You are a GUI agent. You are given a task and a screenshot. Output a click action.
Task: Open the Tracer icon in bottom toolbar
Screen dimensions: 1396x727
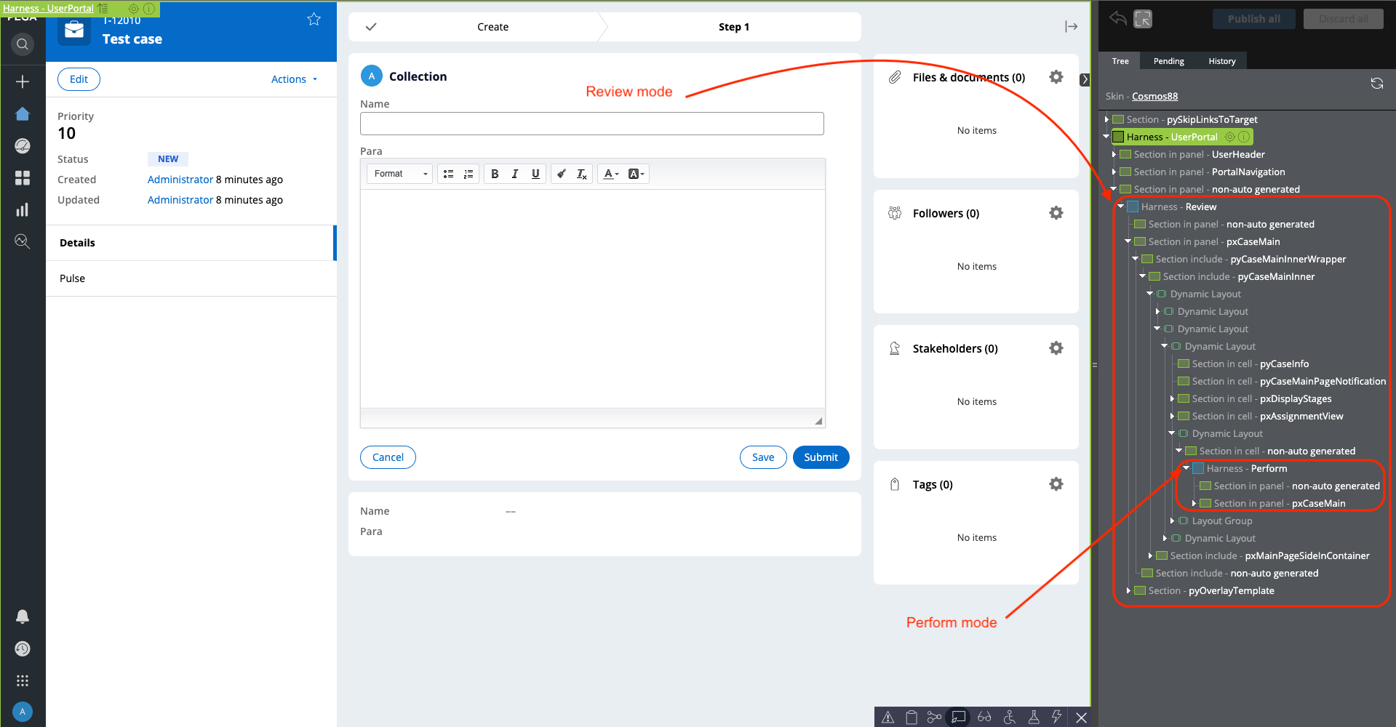(x=935, y=717)
